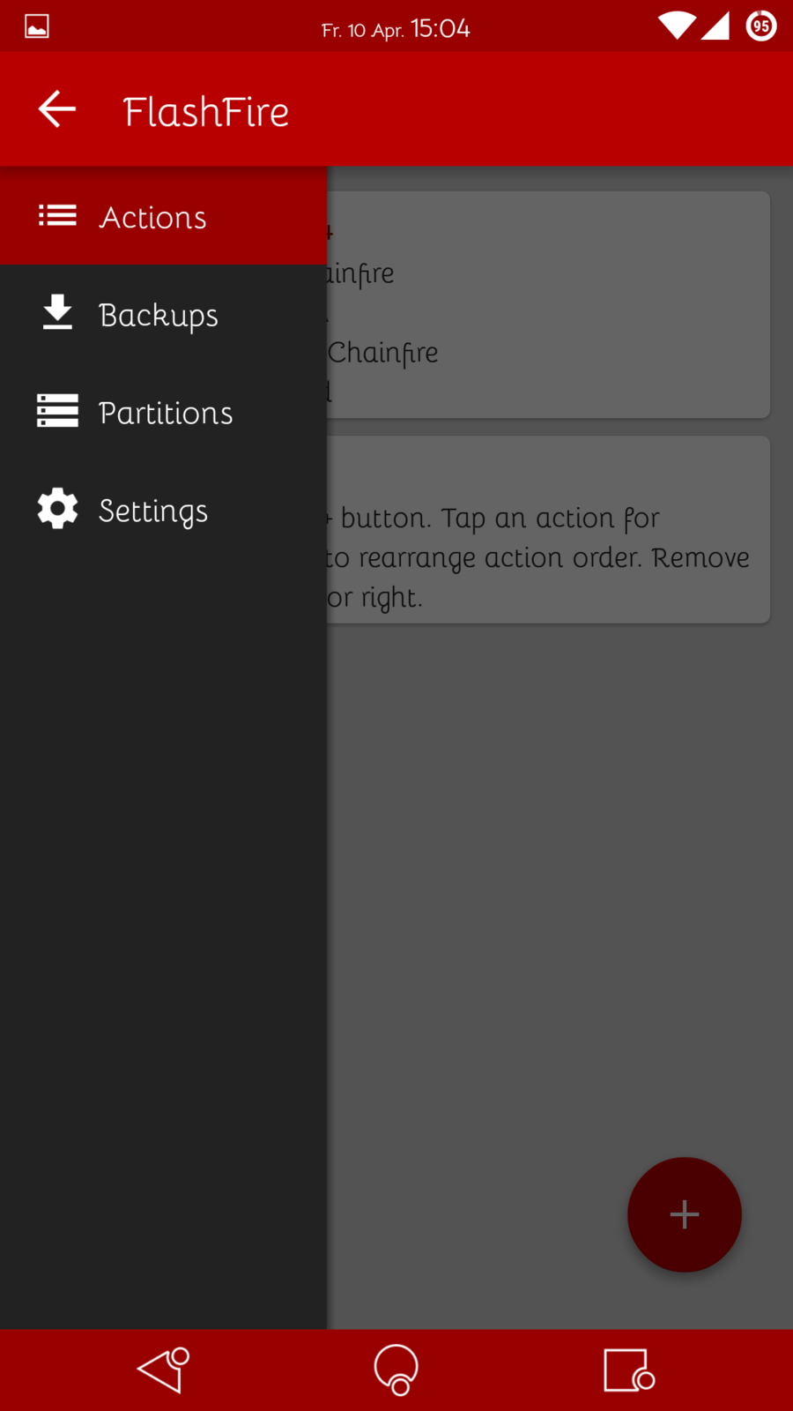Viewport: 793px width, 1411px height.
Task: Open Settings from the drawer menu
Action: pos(153,511)
